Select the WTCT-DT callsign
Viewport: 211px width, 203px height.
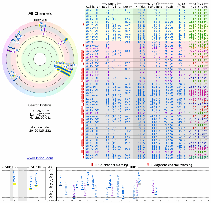coord(92,96)
